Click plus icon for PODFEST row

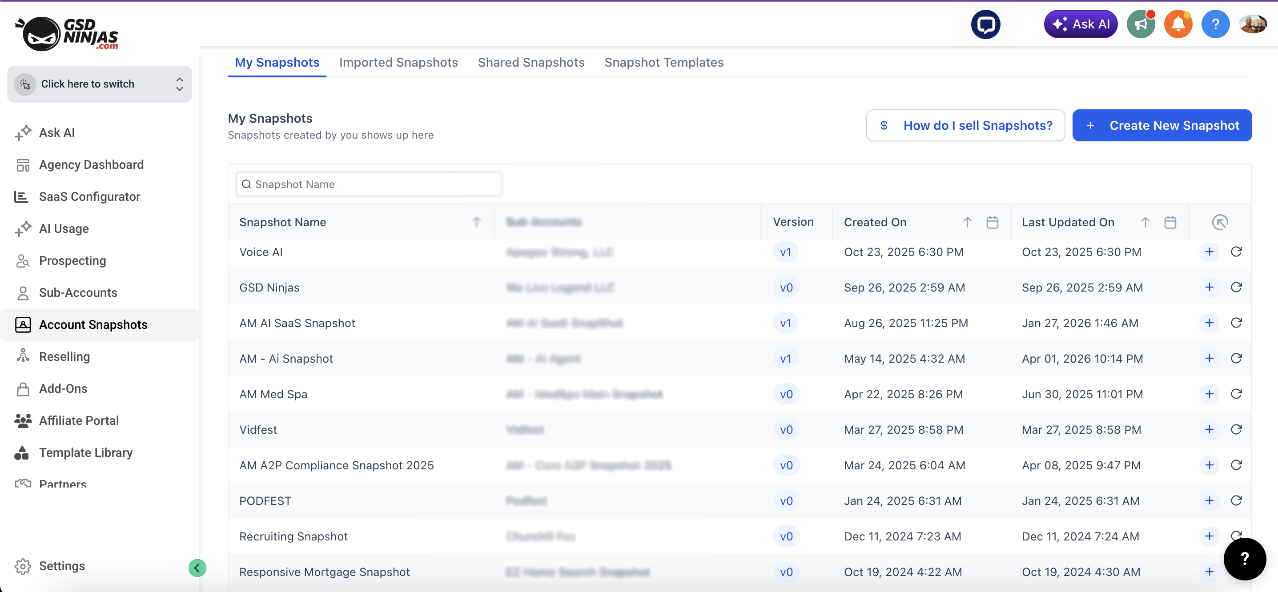point(1209,501)
